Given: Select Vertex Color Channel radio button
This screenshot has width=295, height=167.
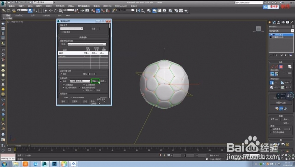Looking at the screenshot, I should [x=271, y=132].
